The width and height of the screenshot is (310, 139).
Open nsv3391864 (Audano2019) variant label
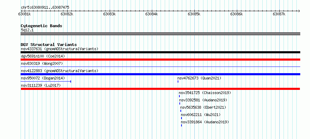205,122
